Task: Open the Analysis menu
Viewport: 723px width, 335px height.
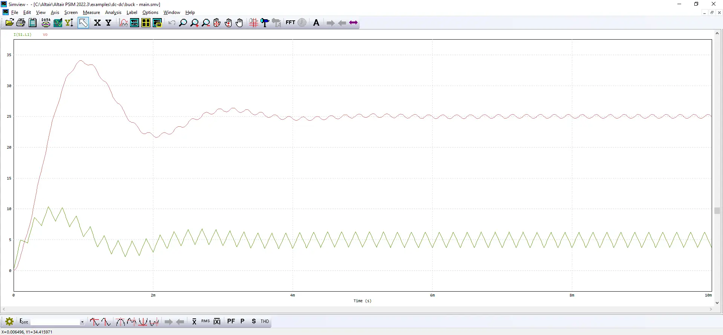Action: pyautogui.click(x=113, y=12)
